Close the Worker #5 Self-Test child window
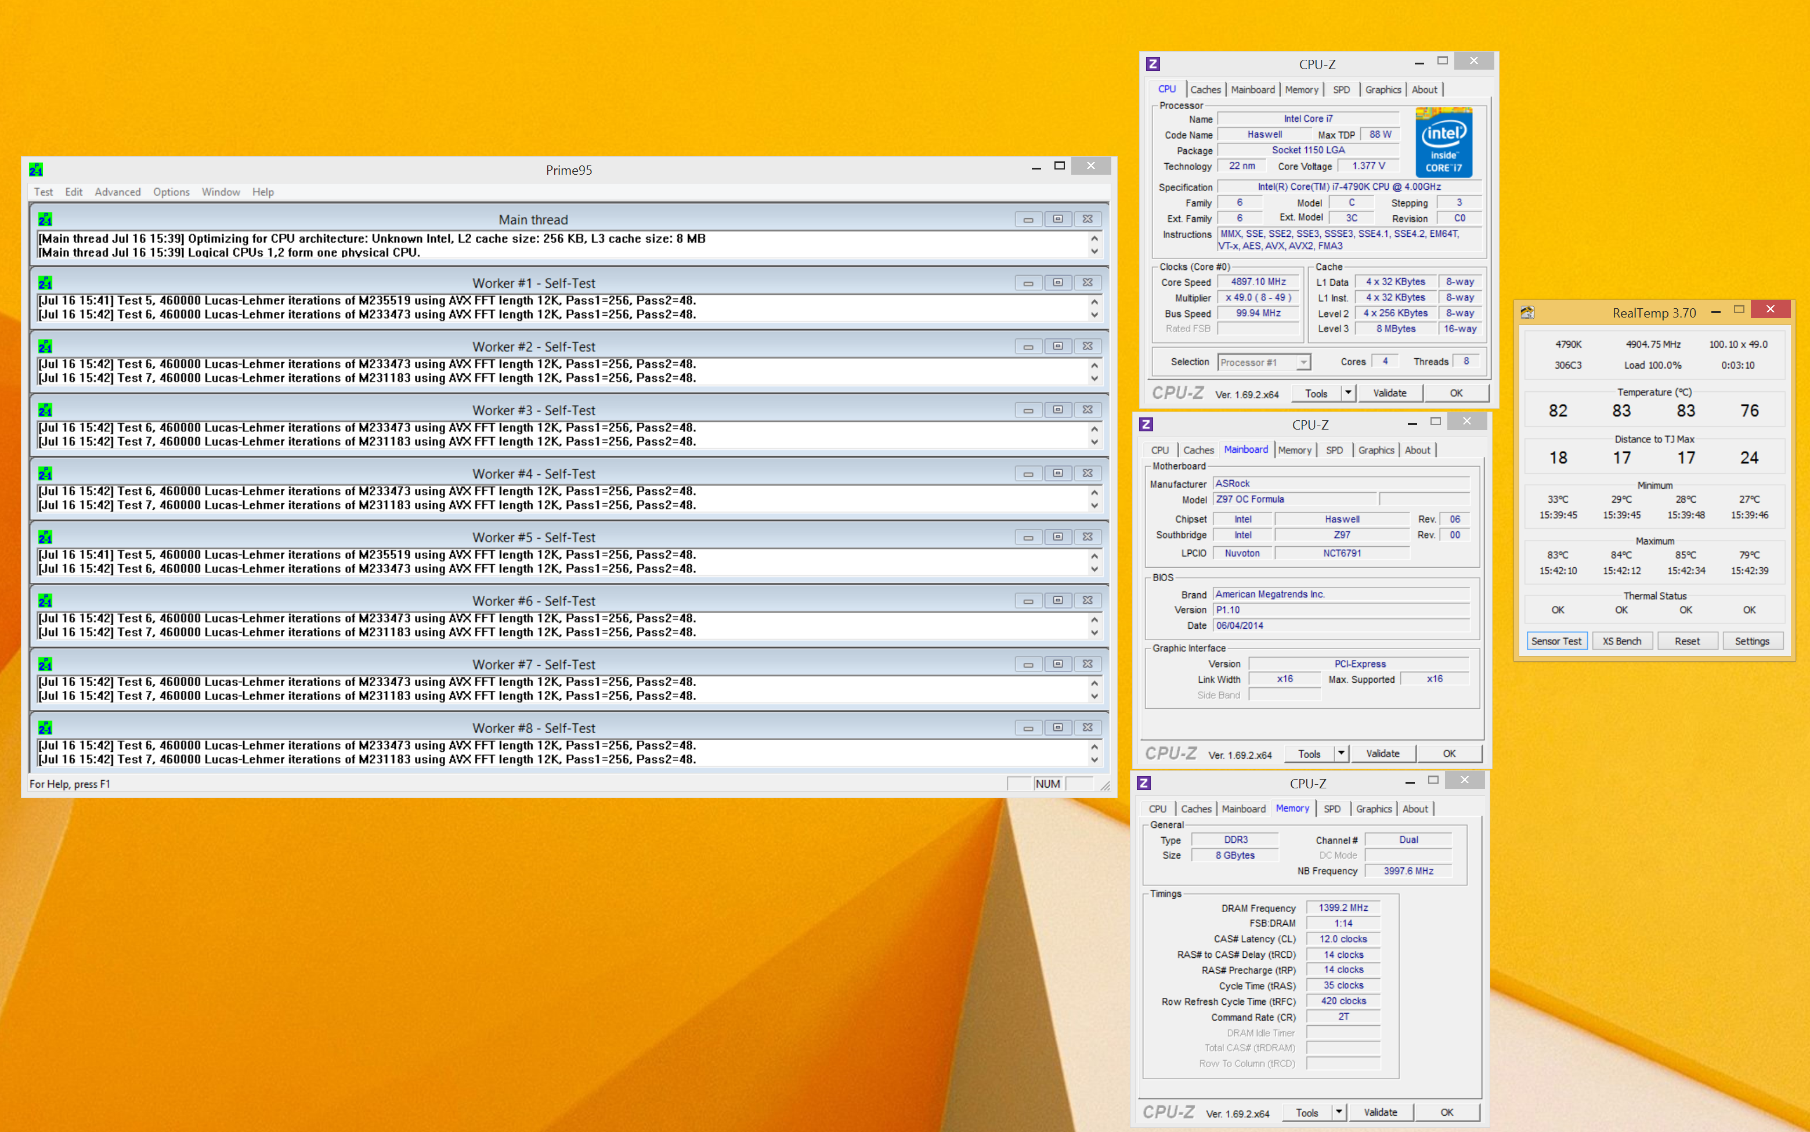The width and height of the screenshot is (1810, 1132). point(1087,537)
